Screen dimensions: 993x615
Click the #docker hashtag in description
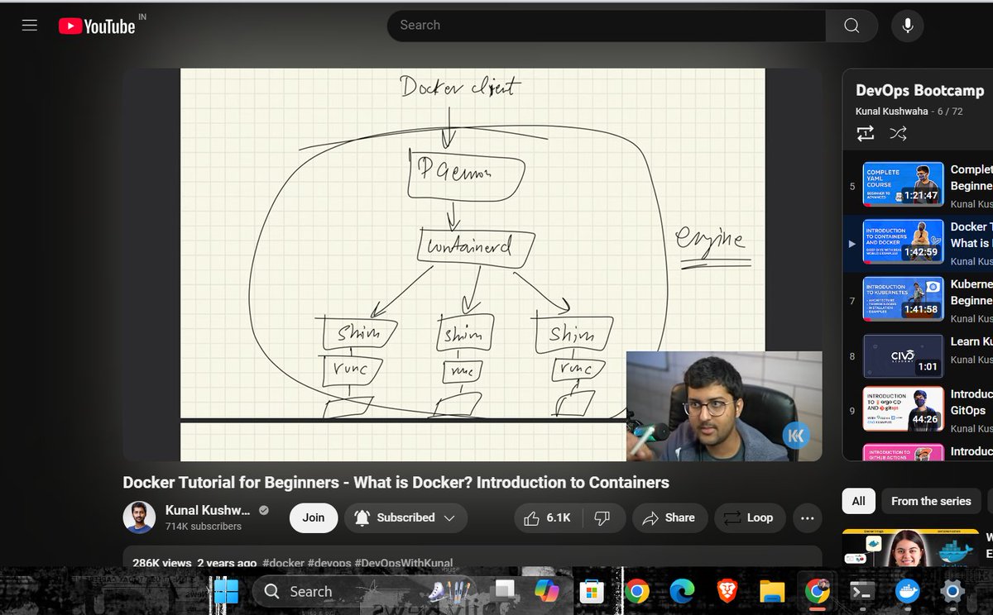pyautogui.click(x=283, y=563)
